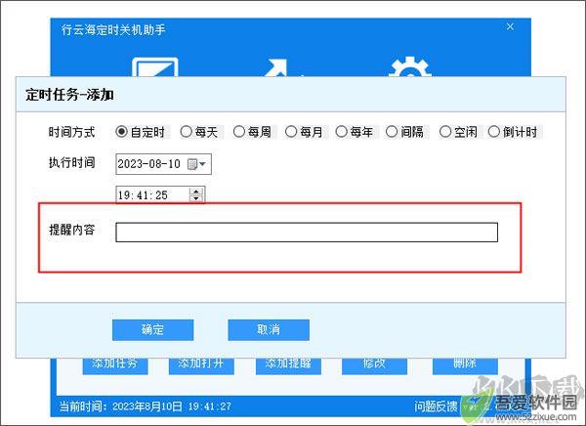Click 添加任务 in the main window
The image size is (586, 426).
(x=115, y=365)
